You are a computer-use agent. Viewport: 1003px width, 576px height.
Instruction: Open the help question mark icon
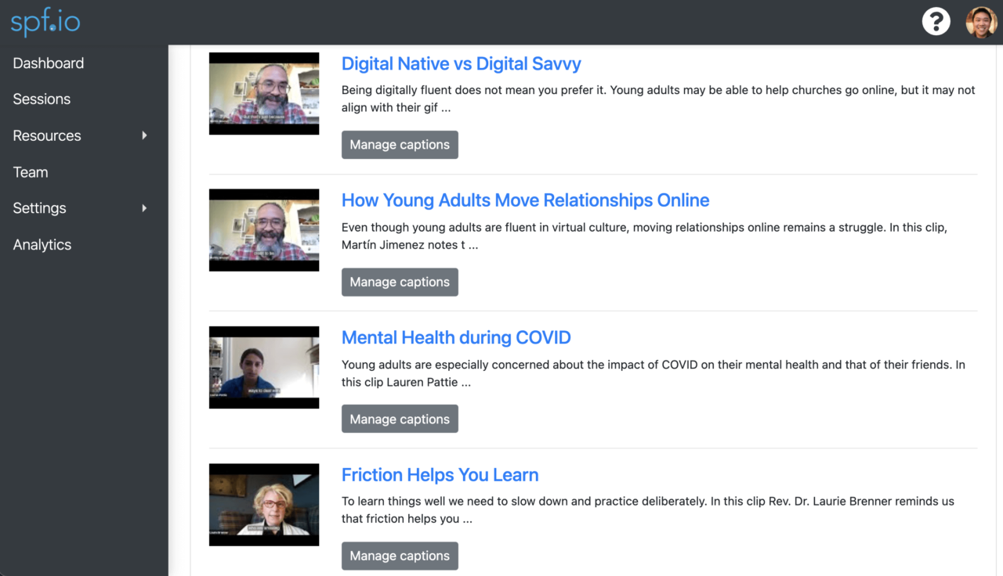(x=936, y=21)
